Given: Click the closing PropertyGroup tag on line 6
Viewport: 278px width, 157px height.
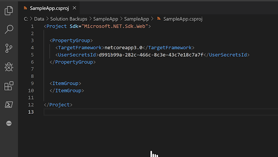Looking at the screenshot, I should tap(73, 62).
